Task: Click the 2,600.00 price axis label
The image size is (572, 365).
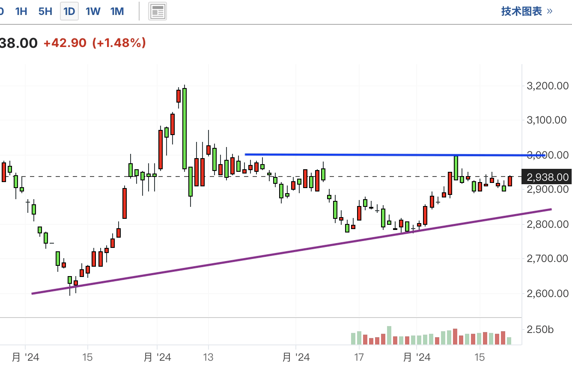Action: tap(548, 293)
